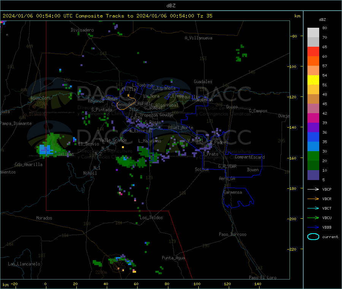Click the light blue 30 dBZ swatch
The width and height of the screenshot is (342, 289).
tap(313, 147)
